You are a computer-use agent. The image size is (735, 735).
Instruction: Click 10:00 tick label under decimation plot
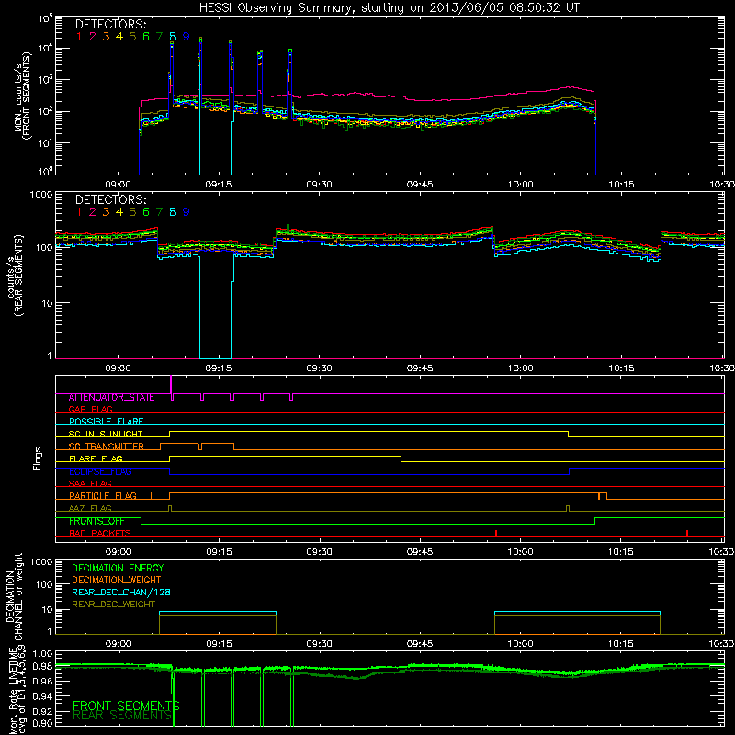click(520, 644)
